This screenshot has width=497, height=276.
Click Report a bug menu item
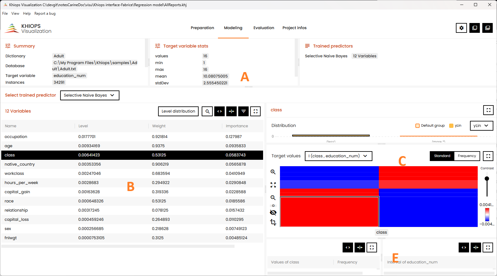(x=45, y=13)
